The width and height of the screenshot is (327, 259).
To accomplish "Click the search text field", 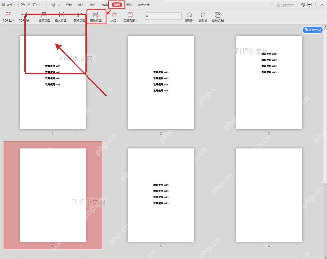I will click(284, 5).
